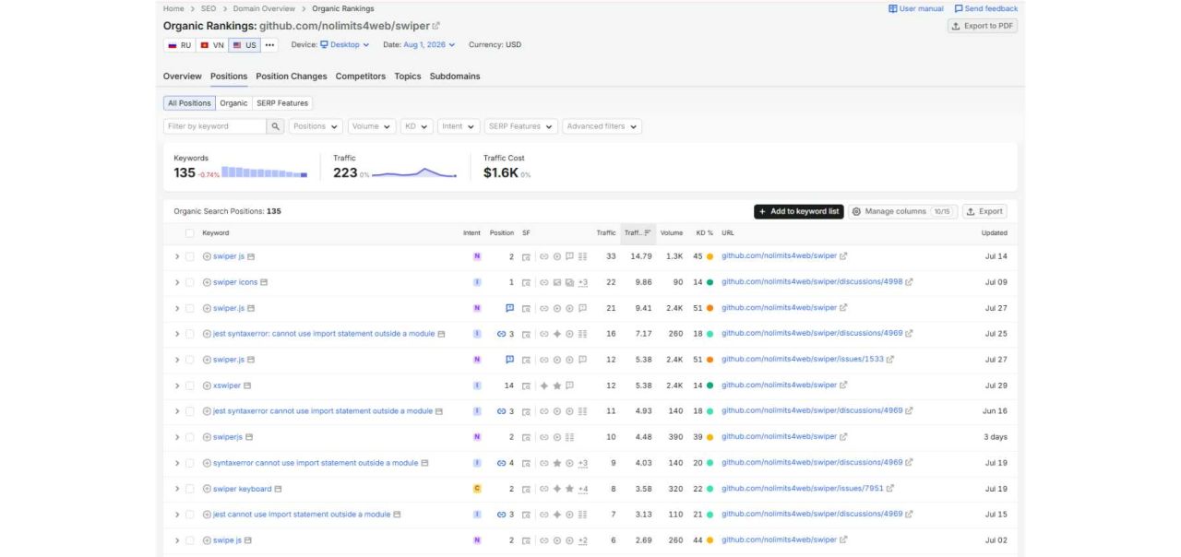Screen dimensions: 1181x557
Task: Expand the swiper icons row details
Action: pyautogui.click(x=177, y=282)
